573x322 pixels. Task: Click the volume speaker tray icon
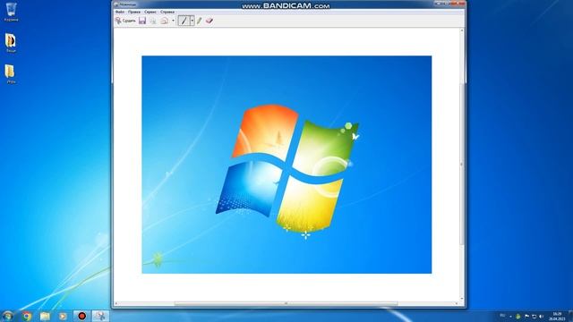click(542, 316)
